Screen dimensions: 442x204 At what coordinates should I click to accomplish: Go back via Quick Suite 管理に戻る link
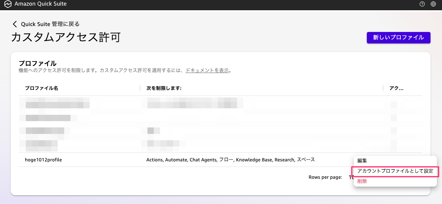pos(50,24)
